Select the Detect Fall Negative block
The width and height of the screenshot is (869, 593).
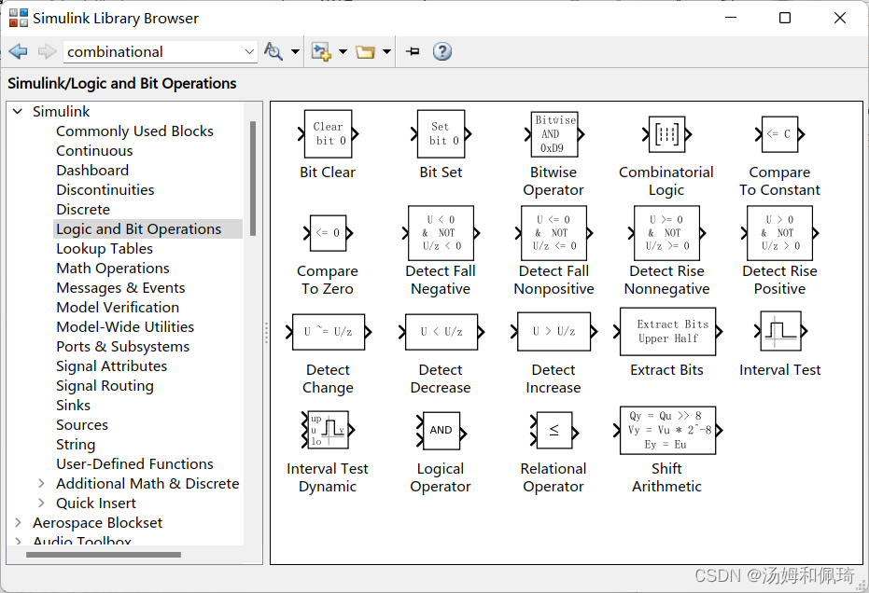[x=442, y=233]
